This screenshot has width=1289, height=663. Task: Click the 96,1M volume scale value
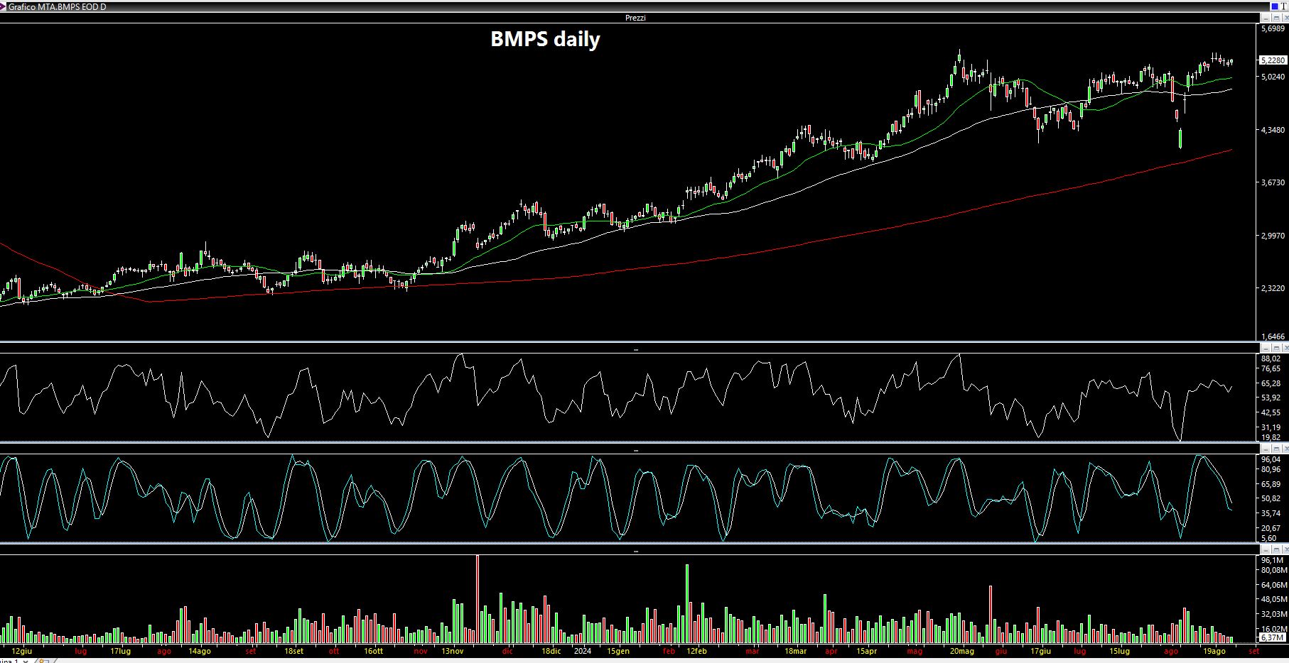click(1271, 560)
